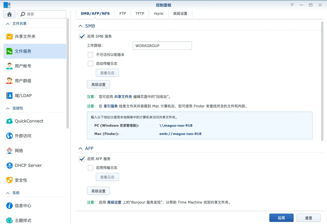Click the \\magus-nas-918 address text
Screen dimensions: 327x224
176,125
